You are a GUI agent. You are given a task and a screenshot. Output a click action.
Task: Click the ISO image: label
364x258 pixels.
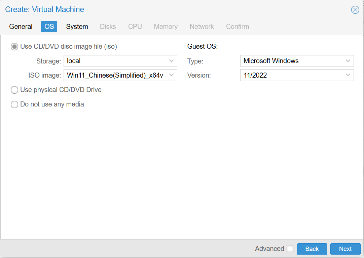44,75
